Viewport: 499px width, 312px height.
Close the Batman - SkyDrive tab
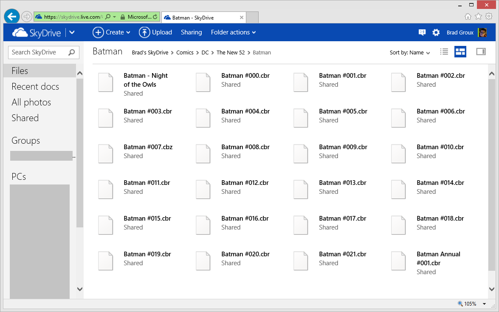click(242, 17)
